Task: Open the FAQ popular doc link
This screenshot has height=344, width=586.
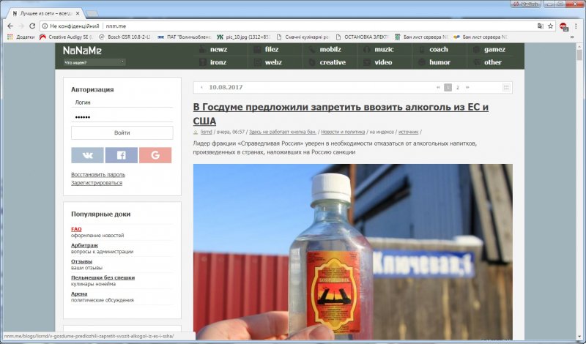Action: pyautogui.click(x=76, y=229)
